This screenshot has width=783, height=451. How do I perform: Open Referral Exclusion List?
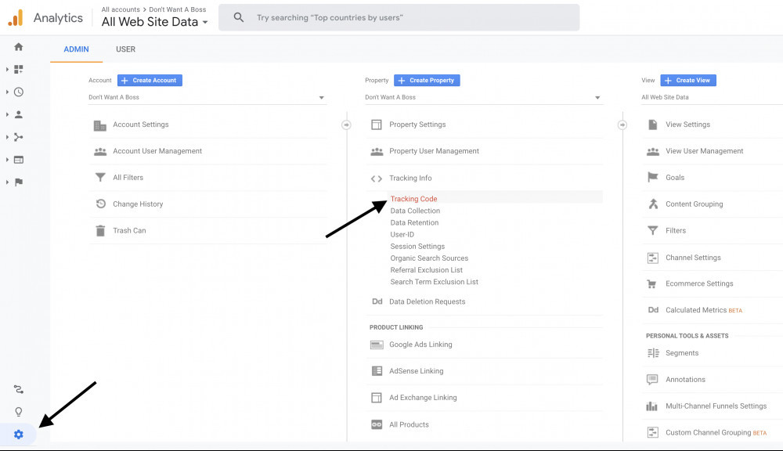(427, 270)
